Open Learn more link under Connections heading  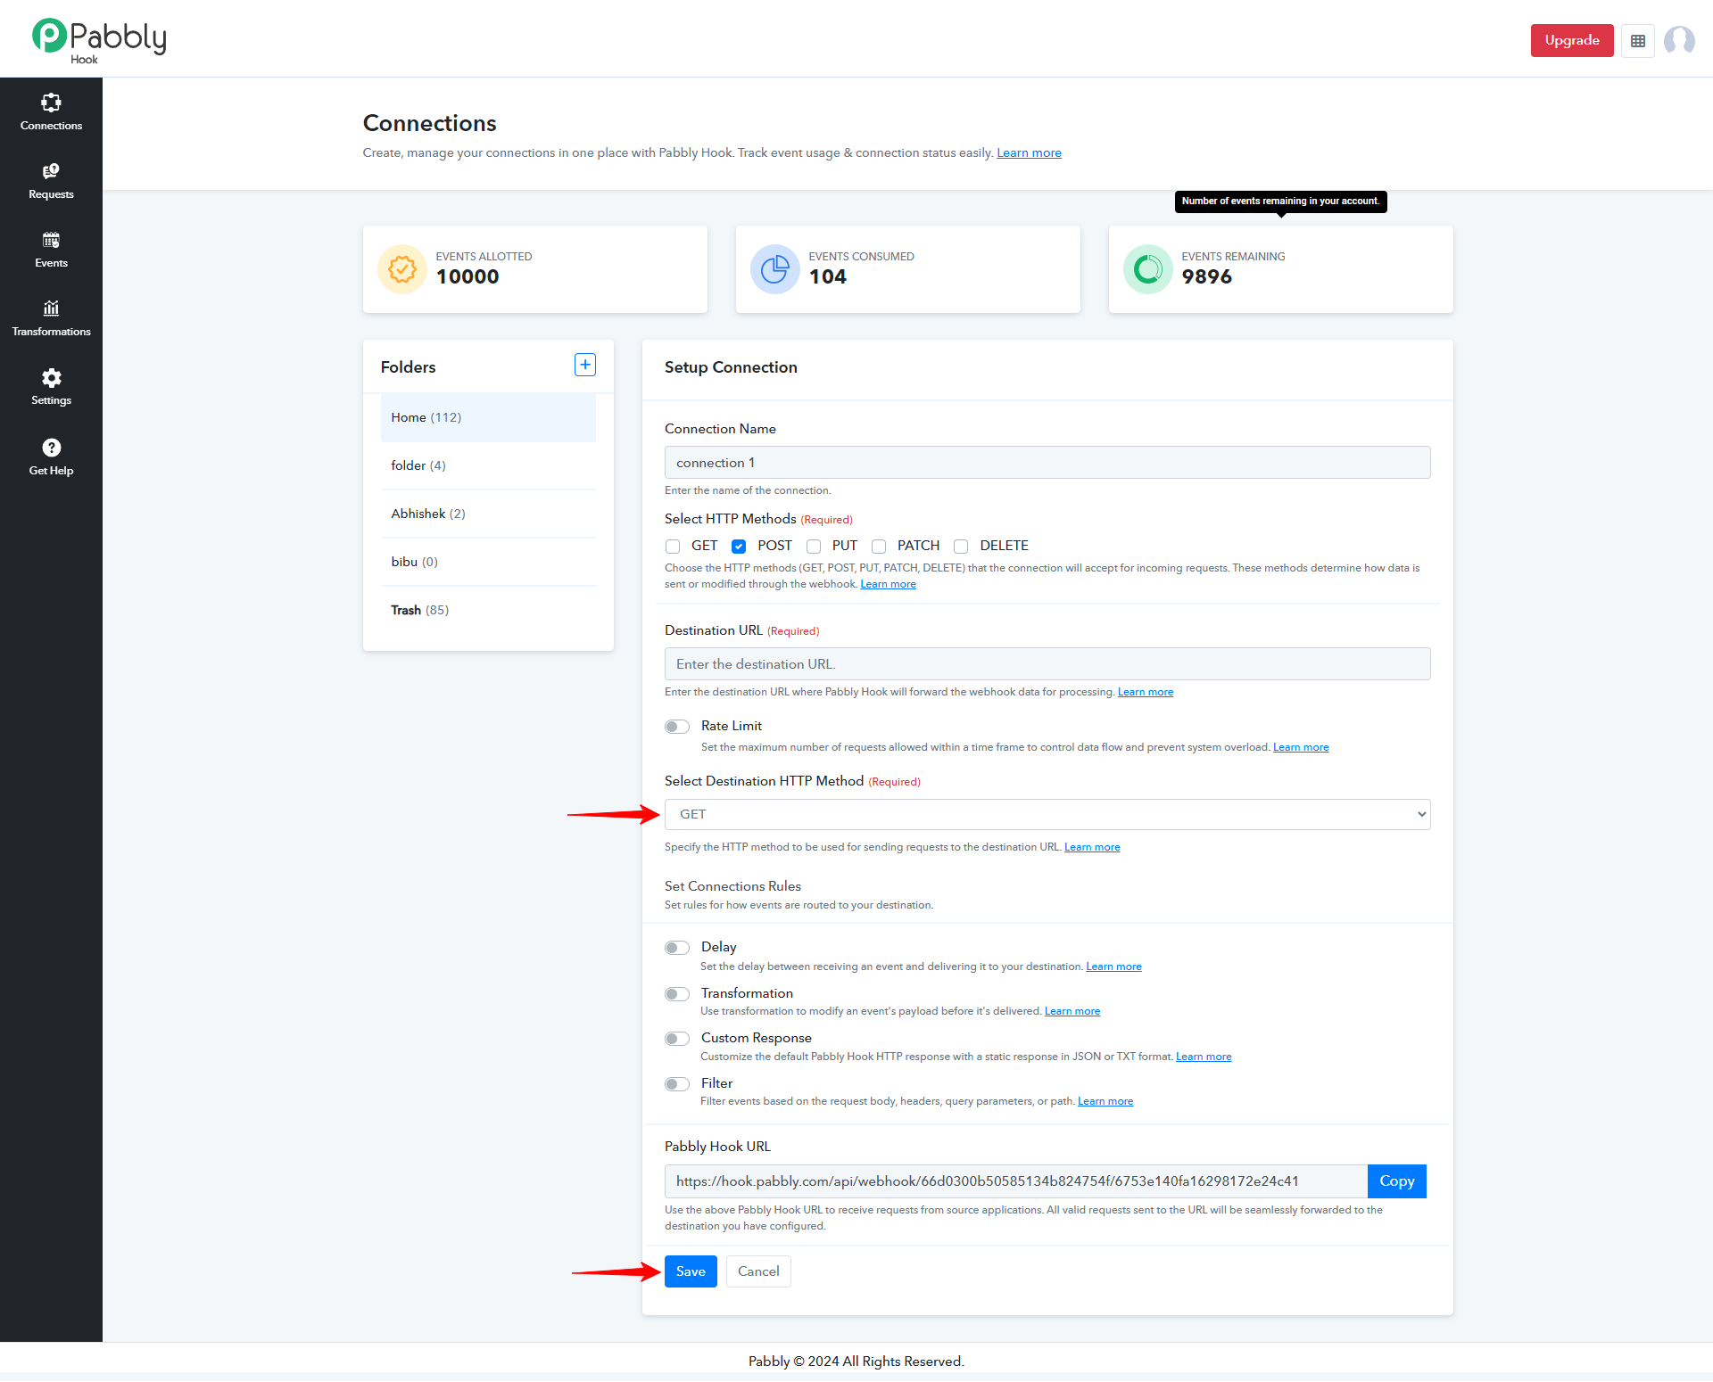point(1029,153)
